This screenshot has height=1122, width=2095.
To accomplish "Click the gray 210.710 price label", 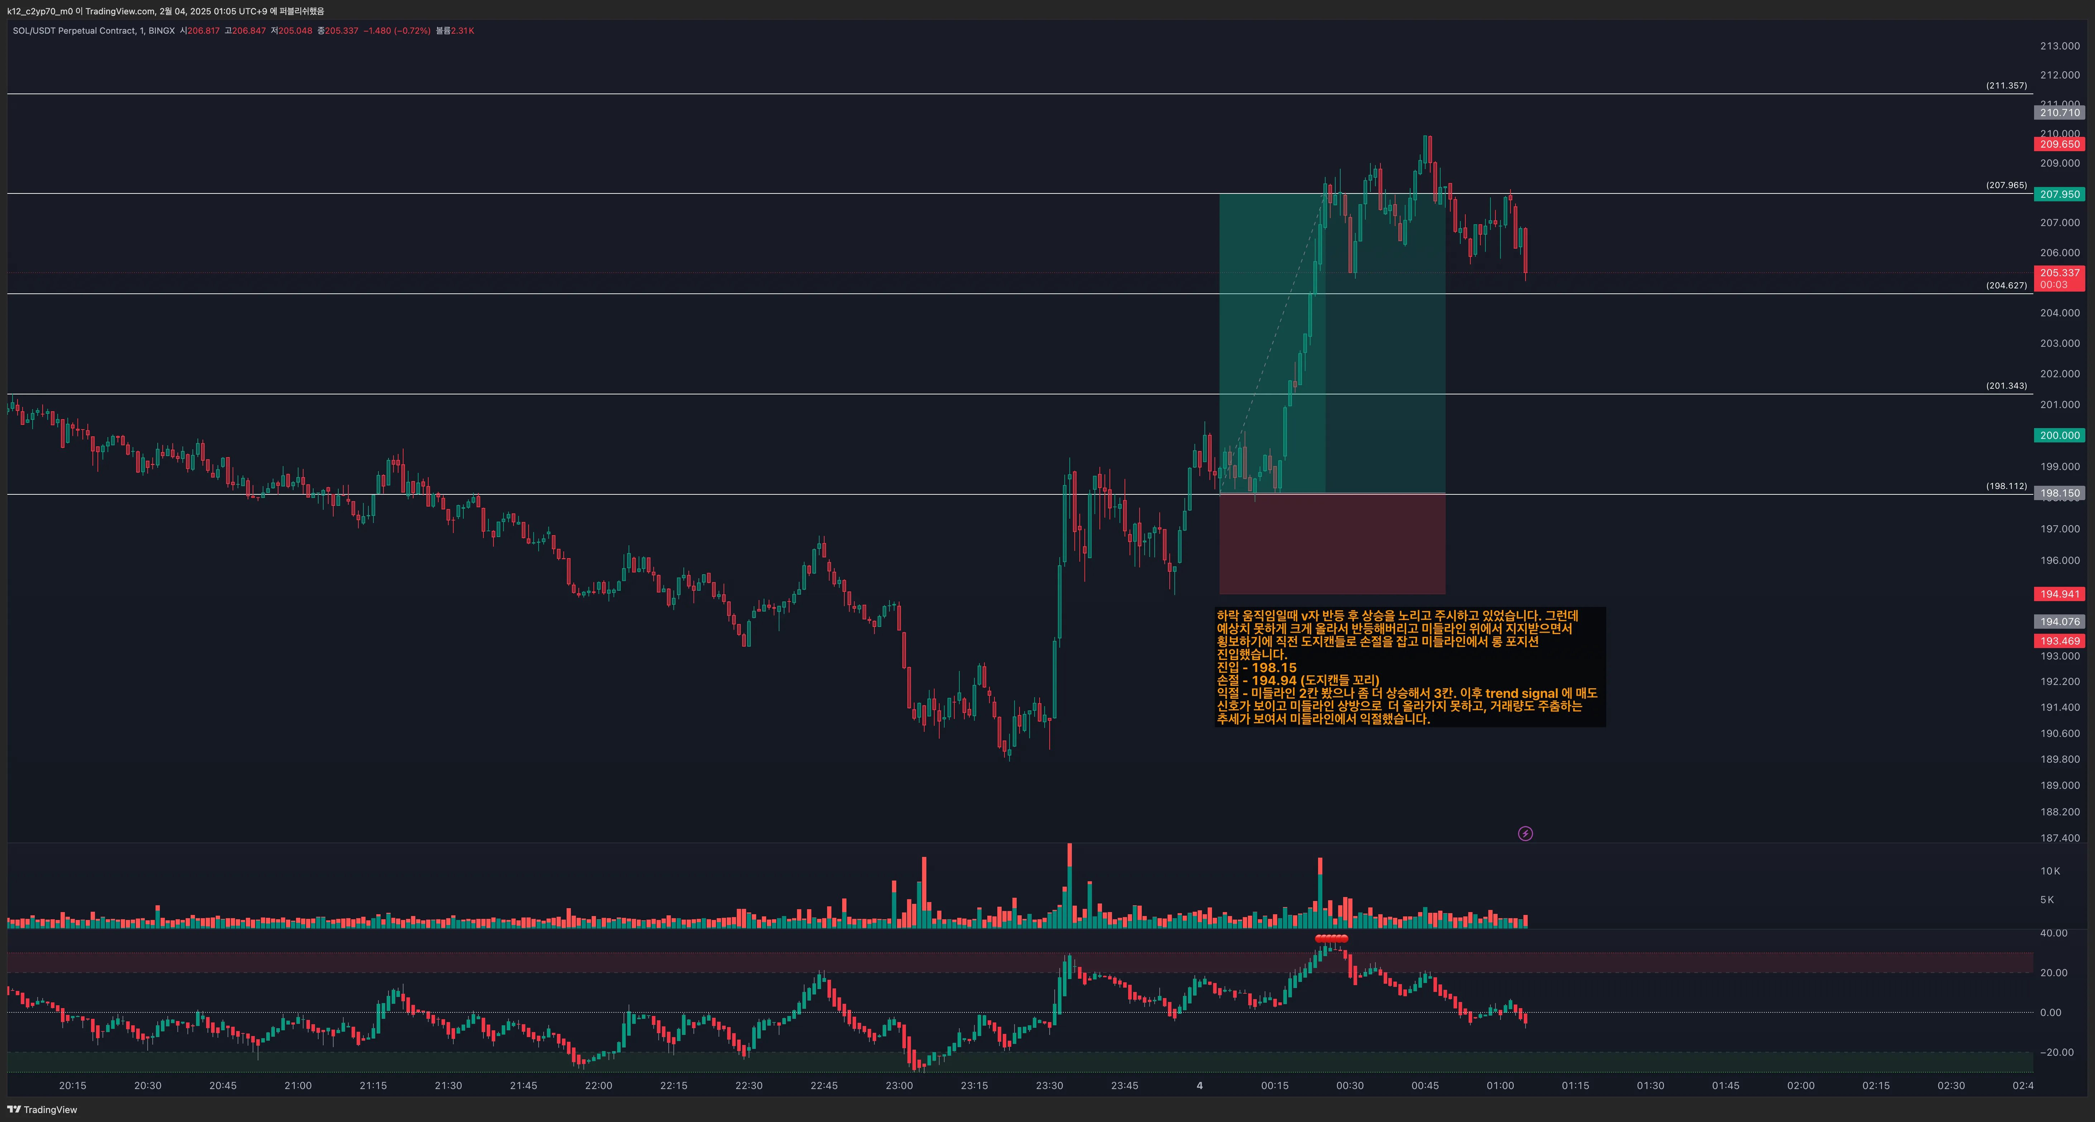I will point(2059,112).
